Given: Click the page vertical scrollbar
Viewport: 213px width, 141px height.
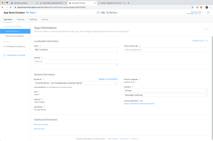Looking at the screenshot, I should (212, 89).
